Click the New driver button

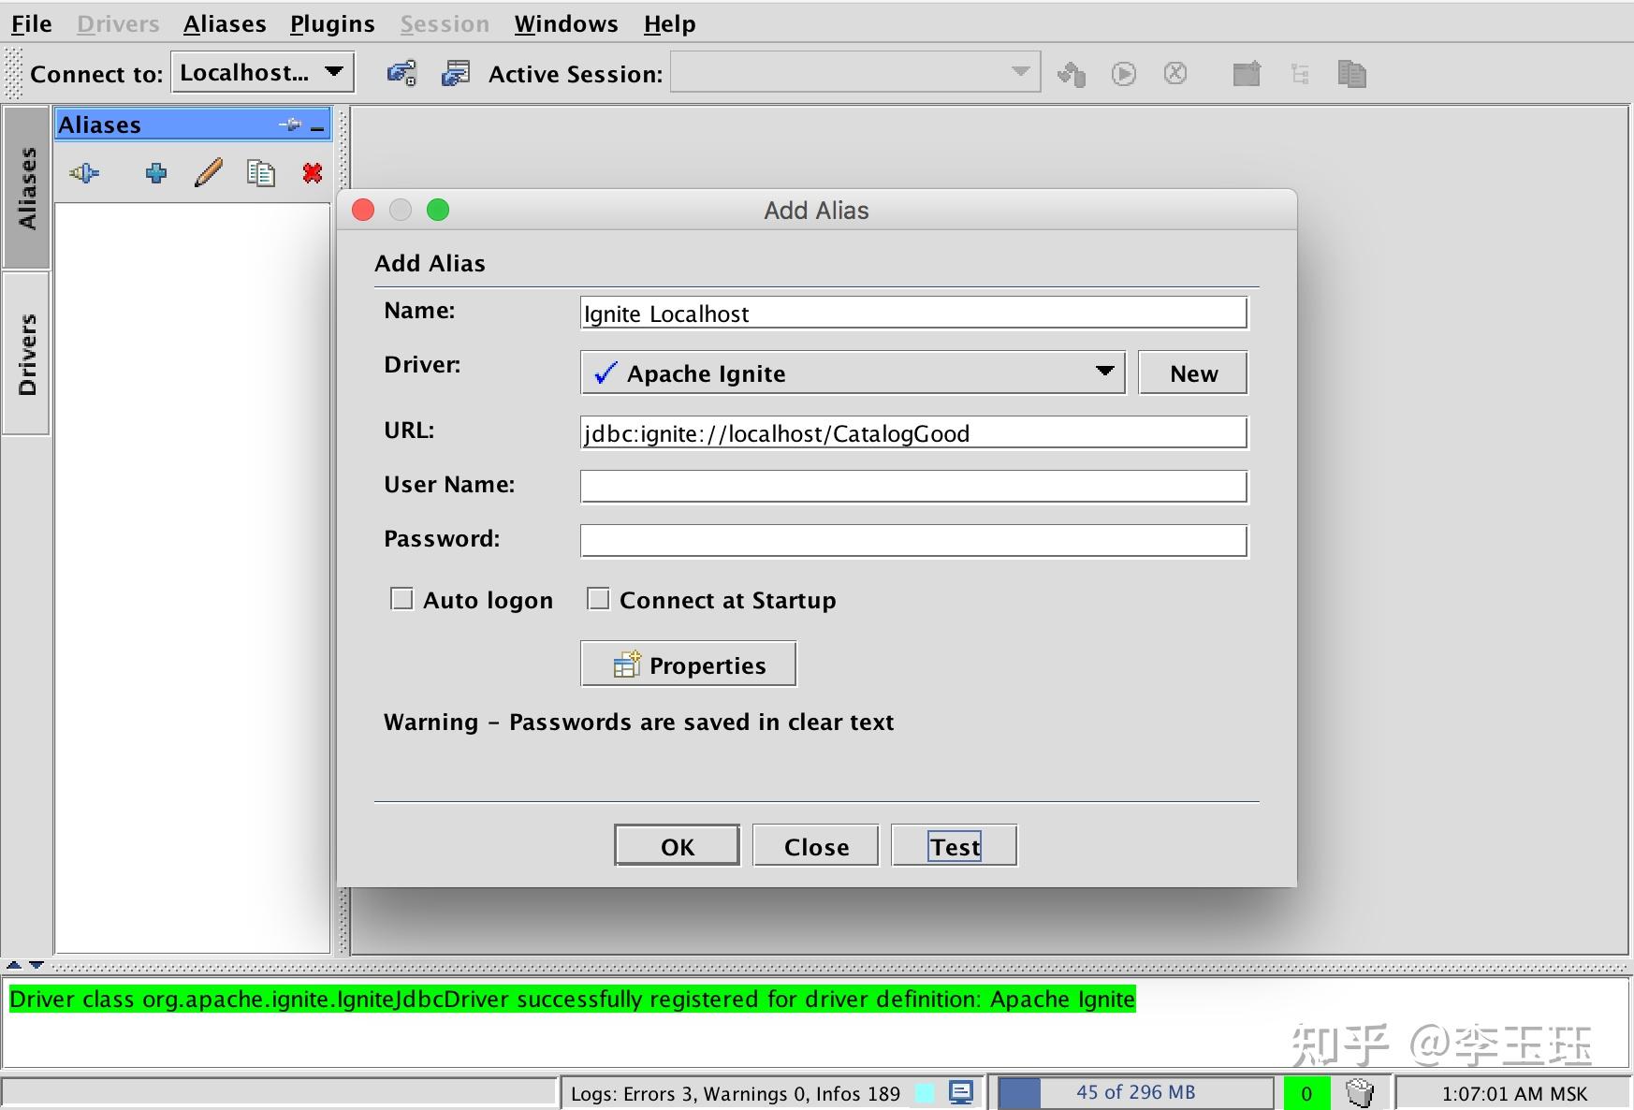pos(1193,372)
